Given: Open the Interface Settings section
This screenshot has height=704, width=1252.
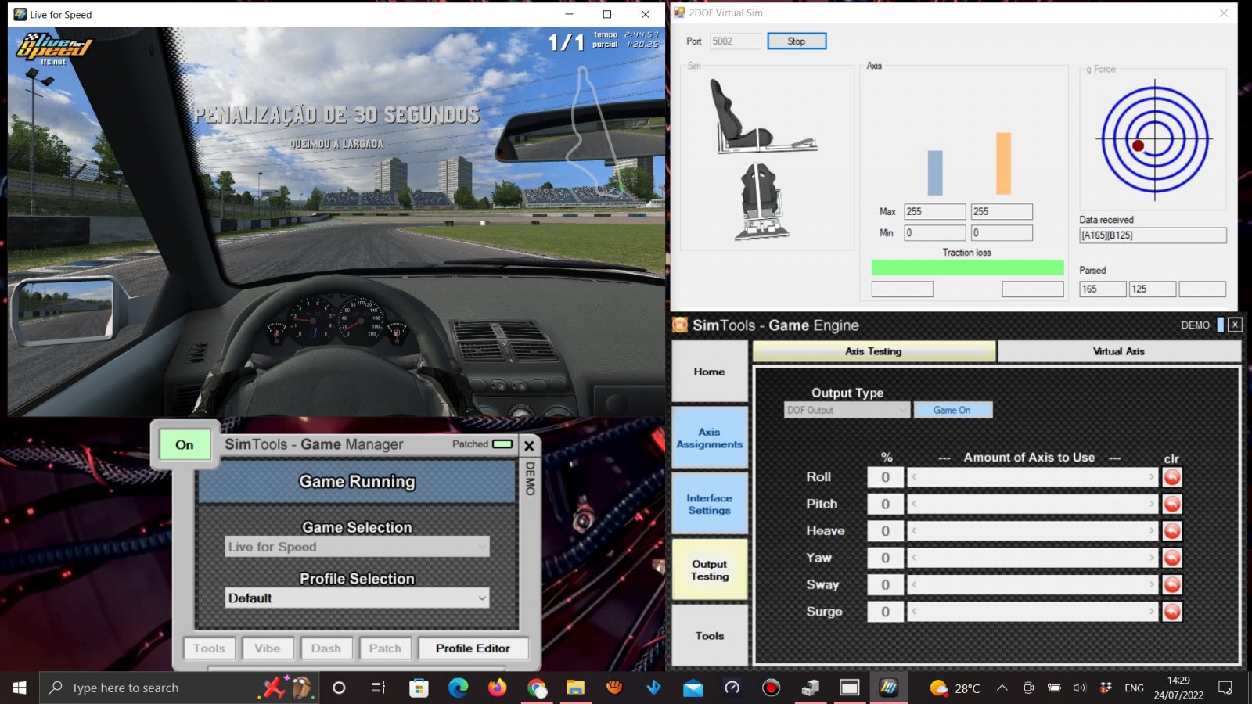Looking at the screenshot, I should 709,504.
